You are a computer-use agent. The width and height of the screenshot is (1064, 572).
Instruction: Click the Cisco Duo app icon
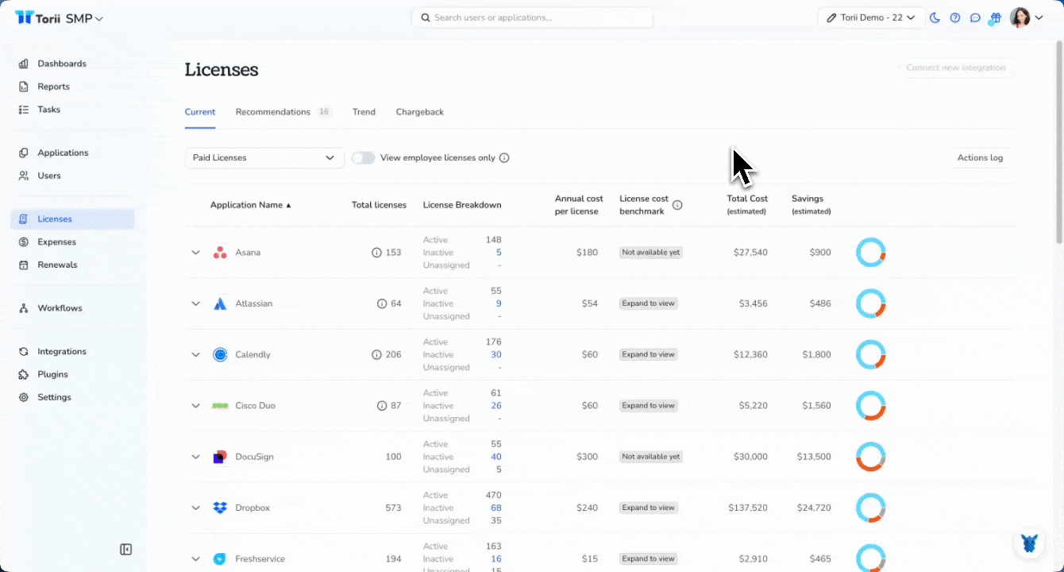click(x=220, y=406)
